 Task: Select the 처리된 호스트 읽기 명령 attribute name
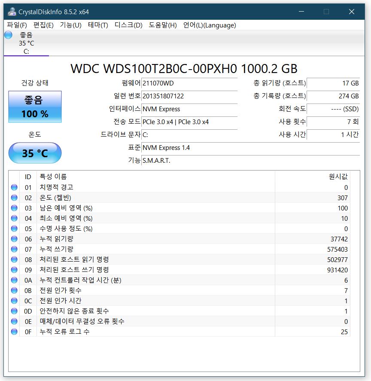(74, 259)
